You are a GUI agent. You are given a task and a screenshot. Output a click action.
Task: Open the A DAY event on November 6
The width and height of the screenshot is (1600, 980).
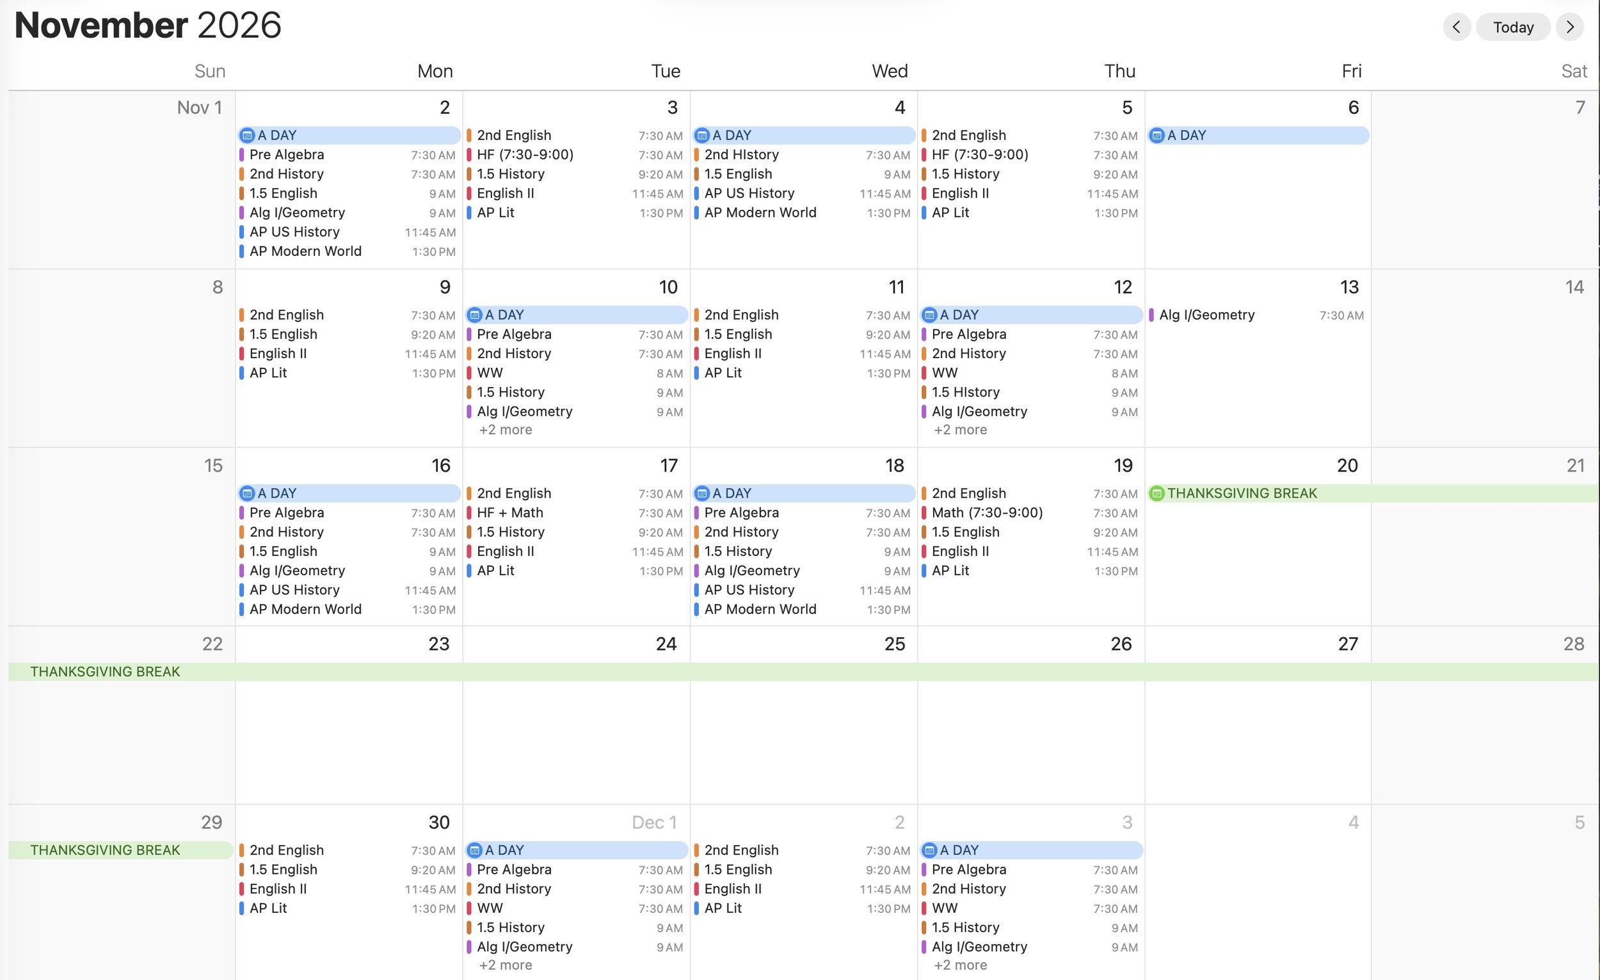(x=1258, y=135)
